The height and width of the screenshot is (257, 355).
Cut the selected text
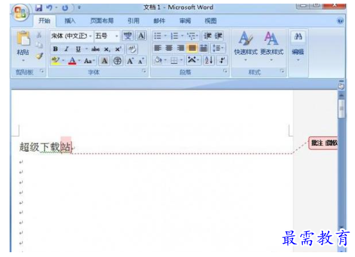point(39,35)
